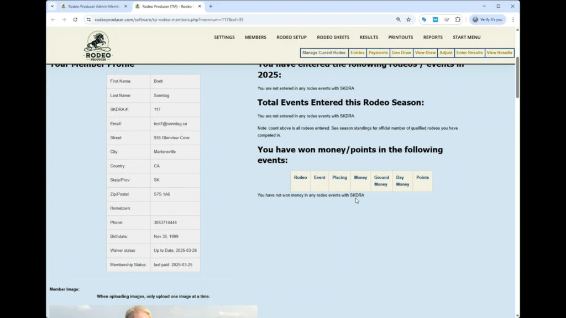Image resolution: width=566 pixels, height=318 pixels.
Task: Click the Gen Draw button
Action: coord(401,52)
